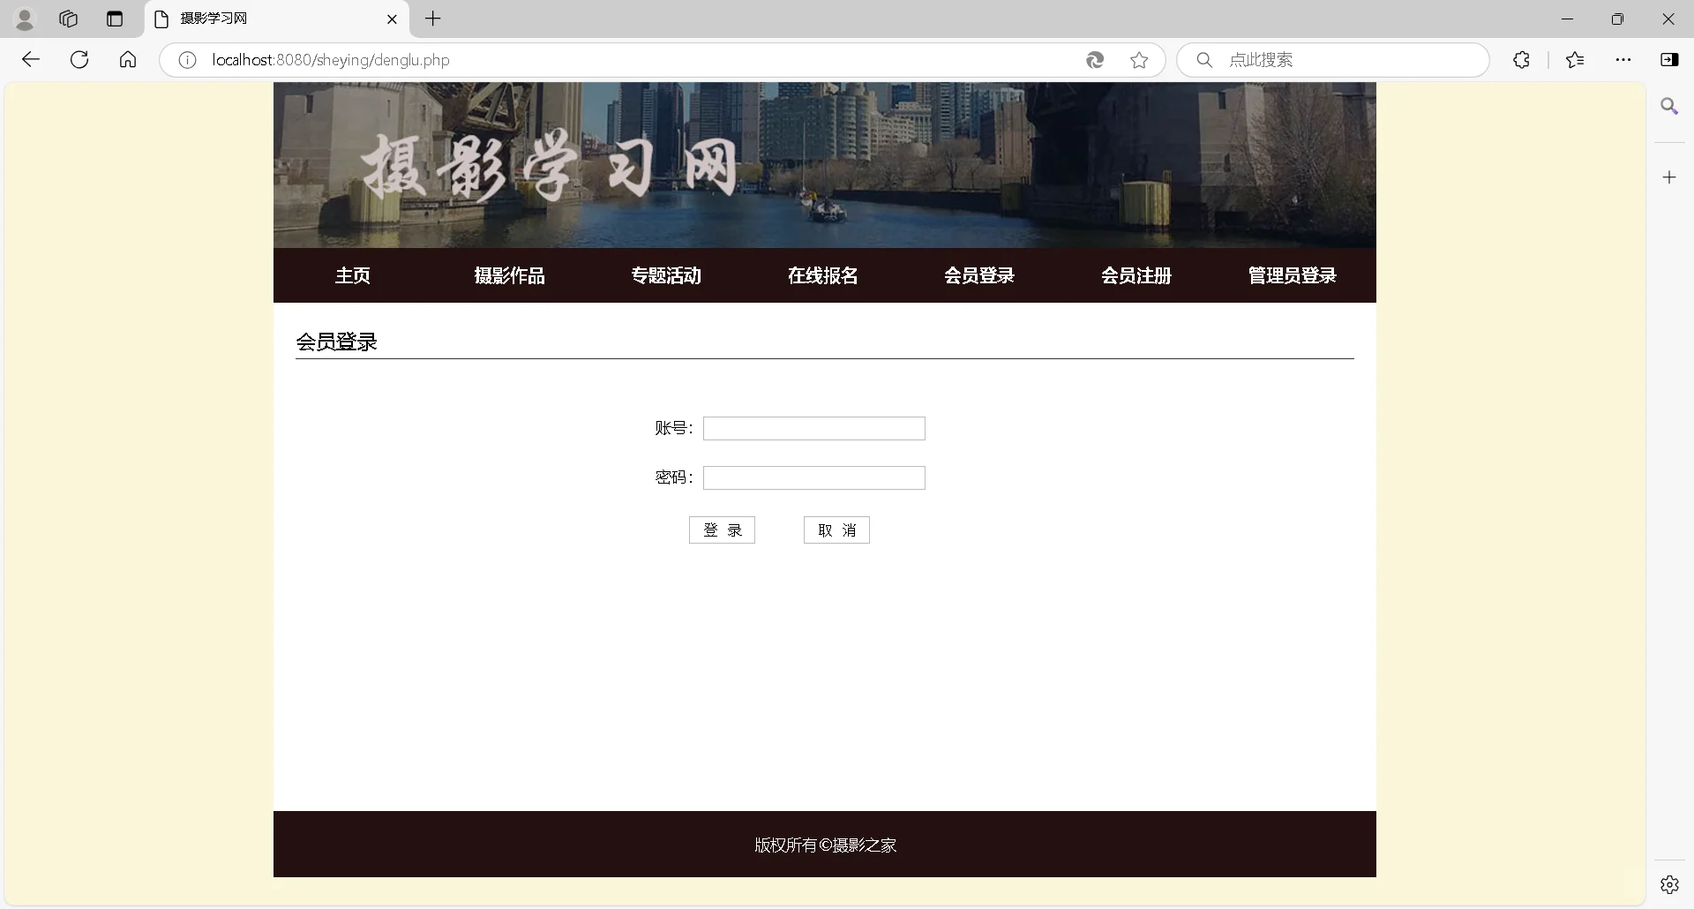Open the Settings and more menu

1623,60
